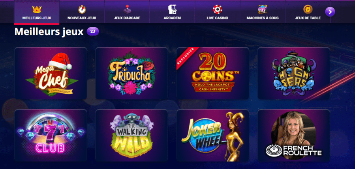Viewport: 355px width, 169px height.
Task: Open the exclusive 20 Coins game
Action: coord(212,73)
